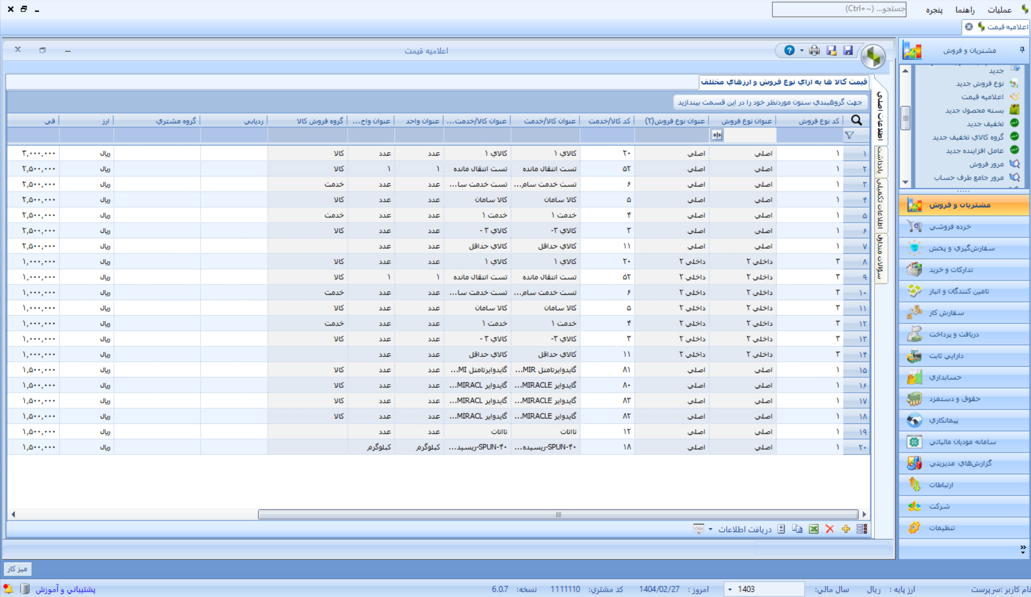
Task: Click the chart presentation icon in the bottom toolbar
Action: click(x=698, y=529)
